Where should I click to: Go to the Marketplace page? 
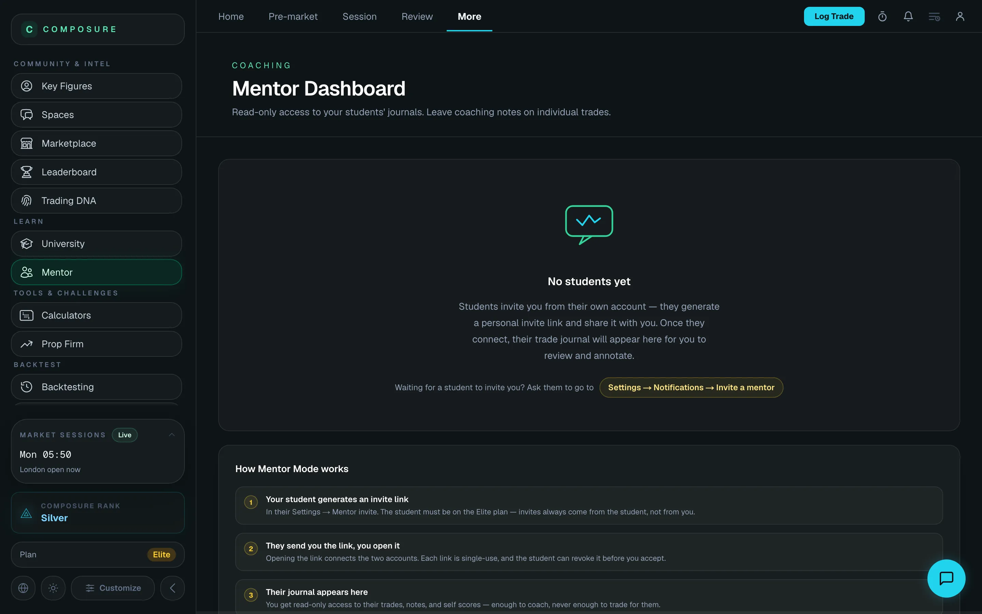point(96,143)
